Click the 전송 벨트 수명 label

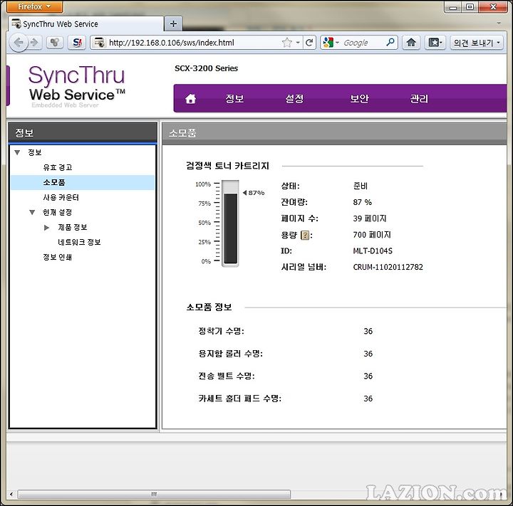(x=227, y=376)
